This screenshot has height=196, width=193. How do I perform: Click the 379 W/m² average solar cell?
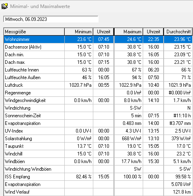[178, 139]
